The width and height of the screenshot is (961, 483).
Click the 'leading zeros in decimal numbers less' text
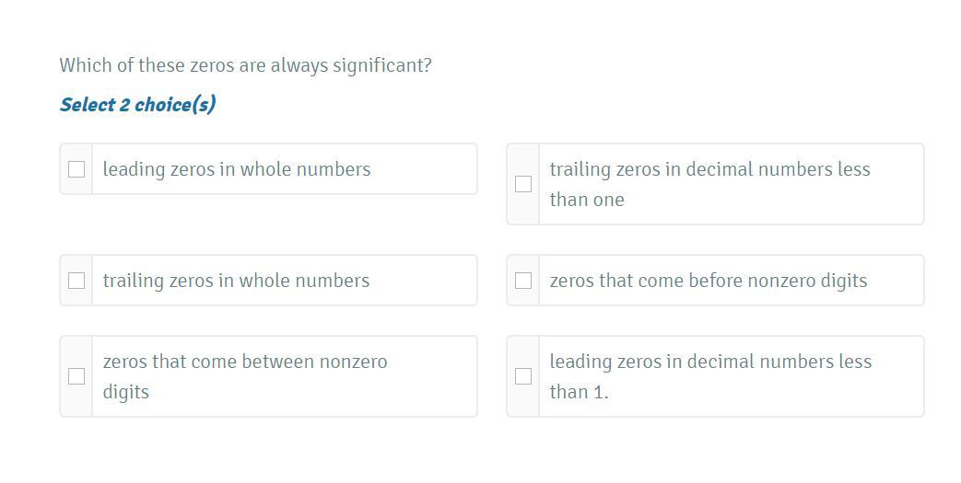coord(710,362)
